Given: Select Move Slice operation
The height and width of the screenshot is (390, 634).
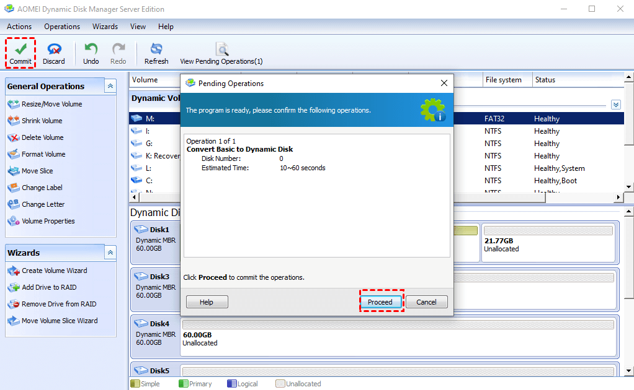Looking at the screenshot, I should [x=37, y=171].
